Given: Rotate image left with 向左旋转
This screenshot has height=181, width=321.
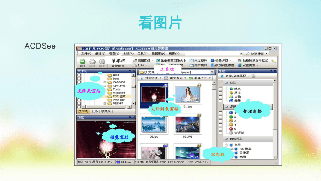Looking at the screenshot, I should tap(198, 61).
